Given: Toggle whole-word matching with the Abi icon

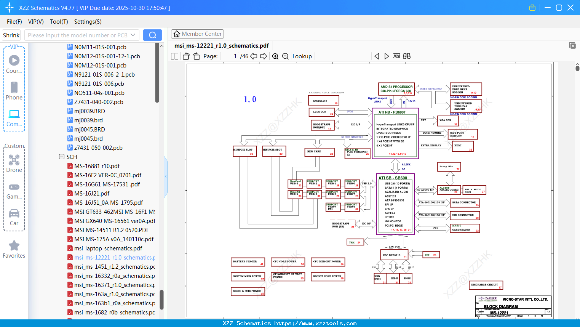Looking at the screenshot, I should 397,56.
